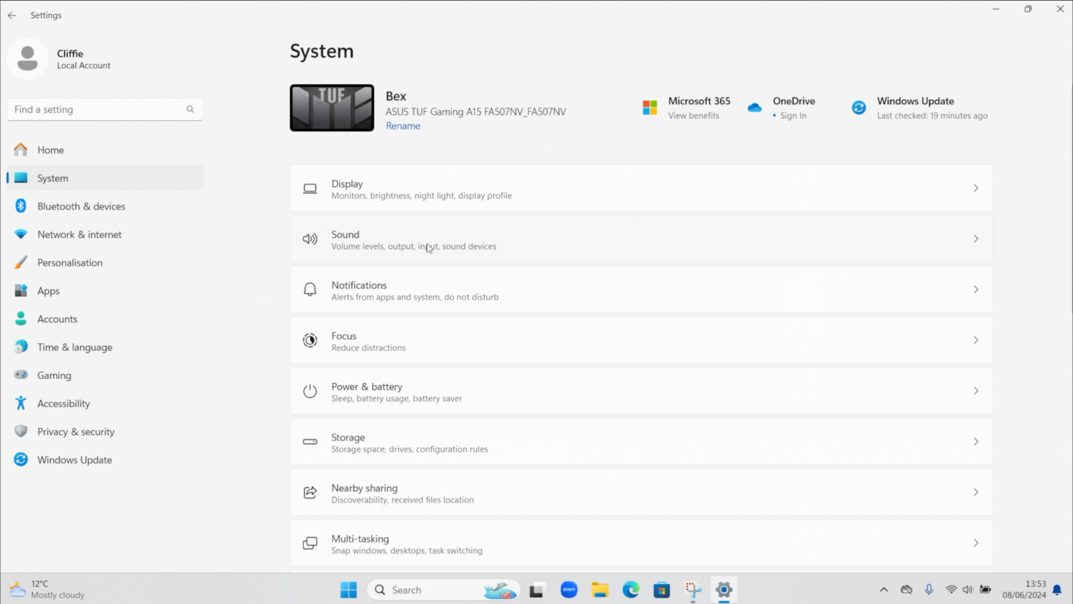The height and width of the screenshot is (604, 1073).
Task: Open volume control from system tray
Action: (968, 589)
